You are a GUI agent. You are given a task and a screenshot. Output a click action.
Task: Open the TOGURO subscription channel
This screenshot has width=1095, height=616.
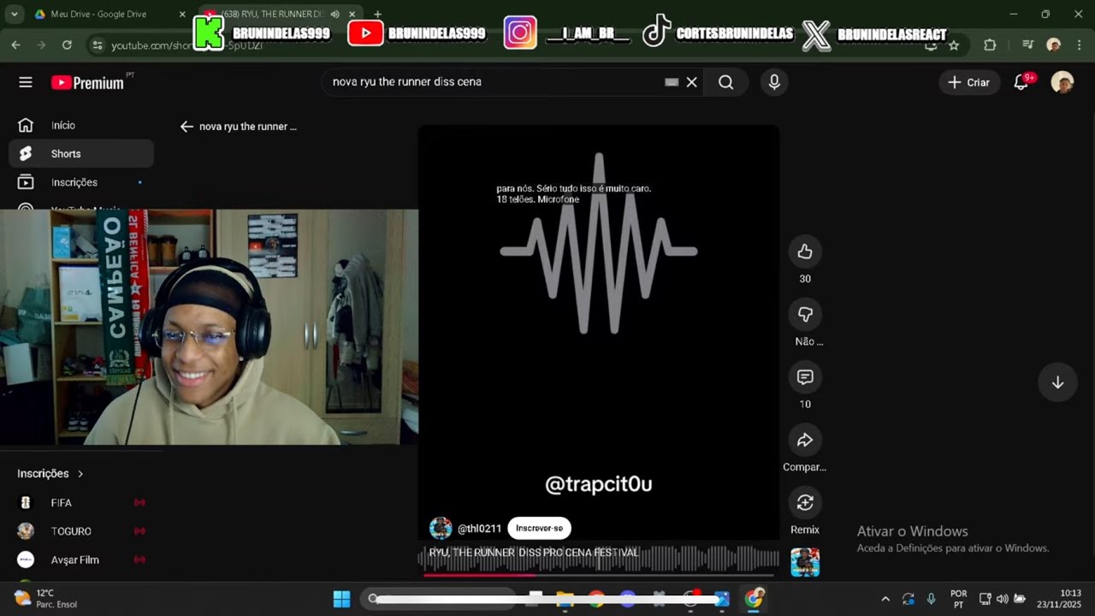pyautogui.click(x=81, y=531)
